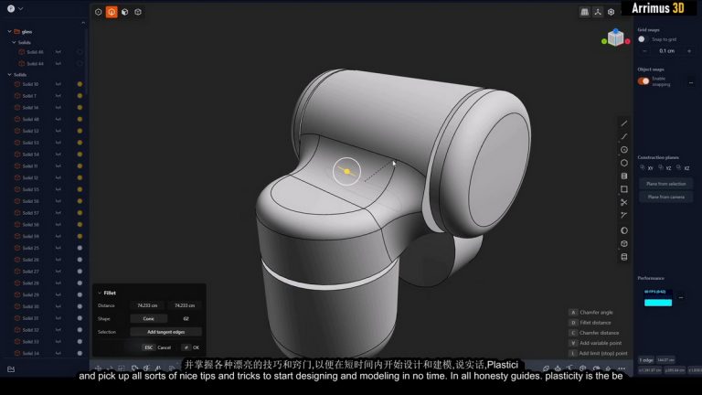Toggle visibility dot of Solid 10
This screenshot has width=702, height=395.
(x=80, y=84)
